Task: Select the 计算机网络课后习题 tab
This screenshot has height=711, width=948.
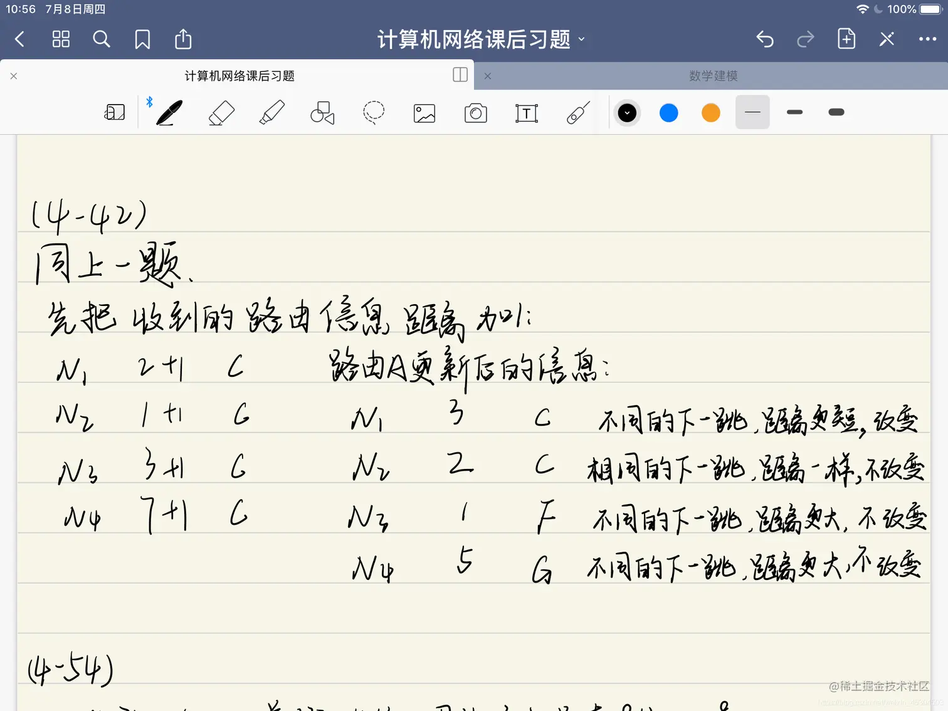Action: coord(239,75)
